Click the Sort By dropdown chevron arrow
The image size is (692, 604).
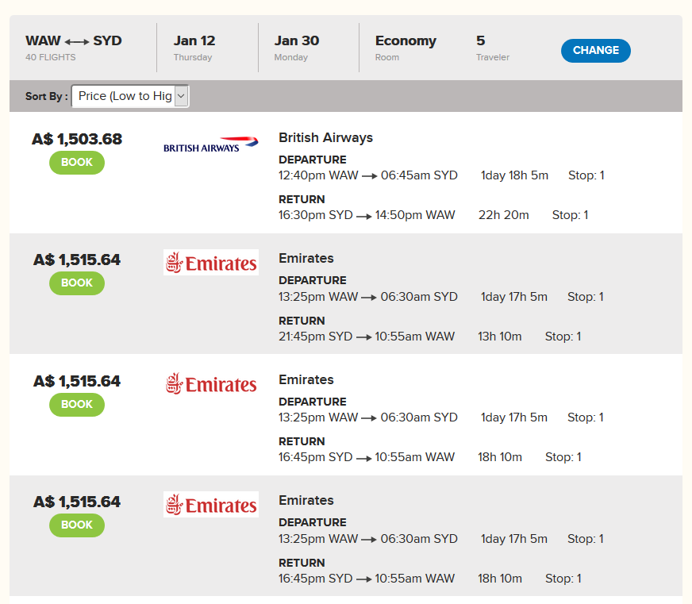pos(181,96)
